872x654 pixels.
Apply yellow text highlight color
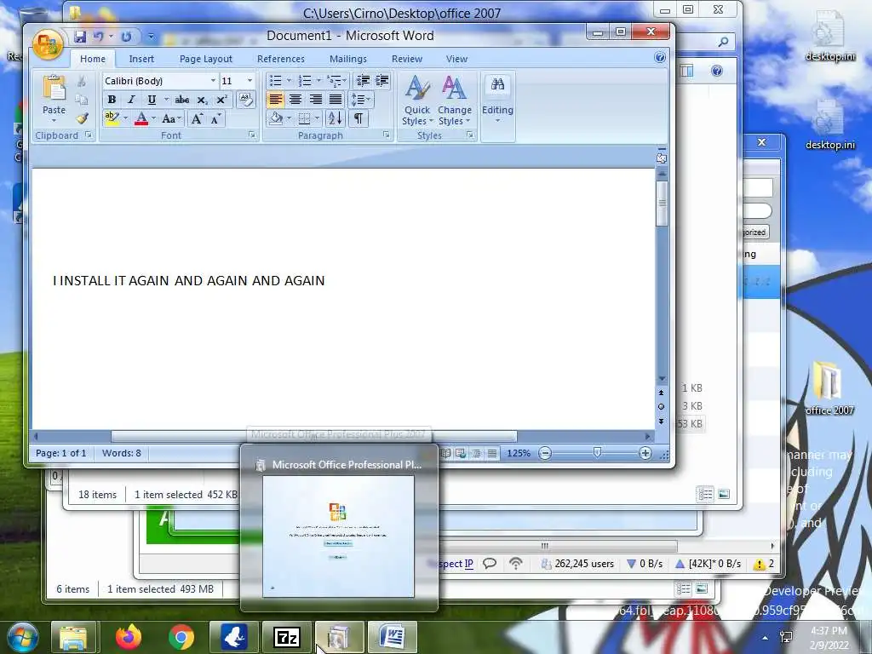112,118
